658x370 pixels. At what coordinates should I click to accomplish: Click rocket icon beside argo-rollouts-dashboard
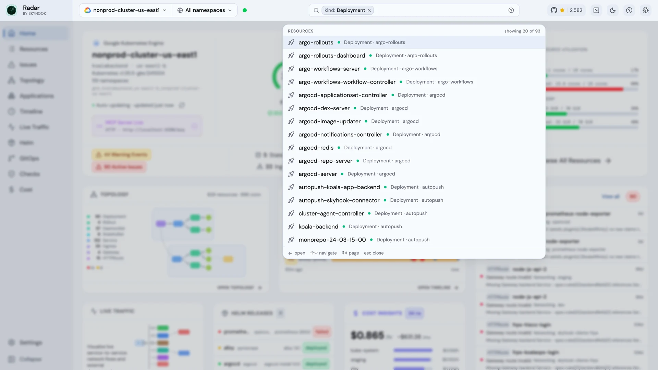pyautogui.click(x=291, y=56)
